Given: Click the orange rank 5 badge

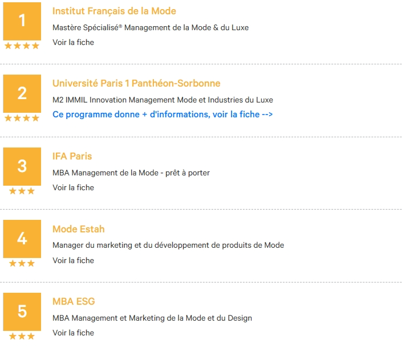Looking at the screenshot, I should point(22,312).
